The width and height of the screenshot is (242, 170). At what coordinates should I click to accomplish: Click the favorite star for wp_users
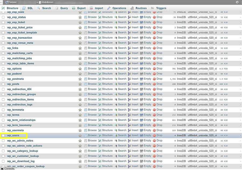80,136
